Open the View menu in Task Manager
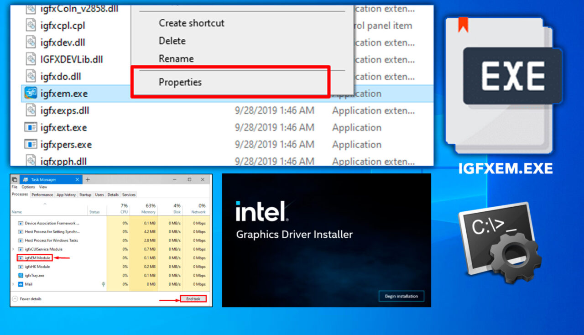 [43, 187]
